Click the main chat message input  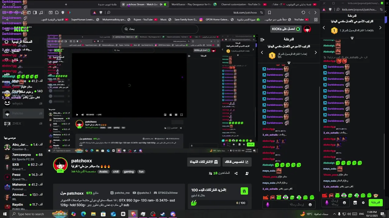coord(289,205)
